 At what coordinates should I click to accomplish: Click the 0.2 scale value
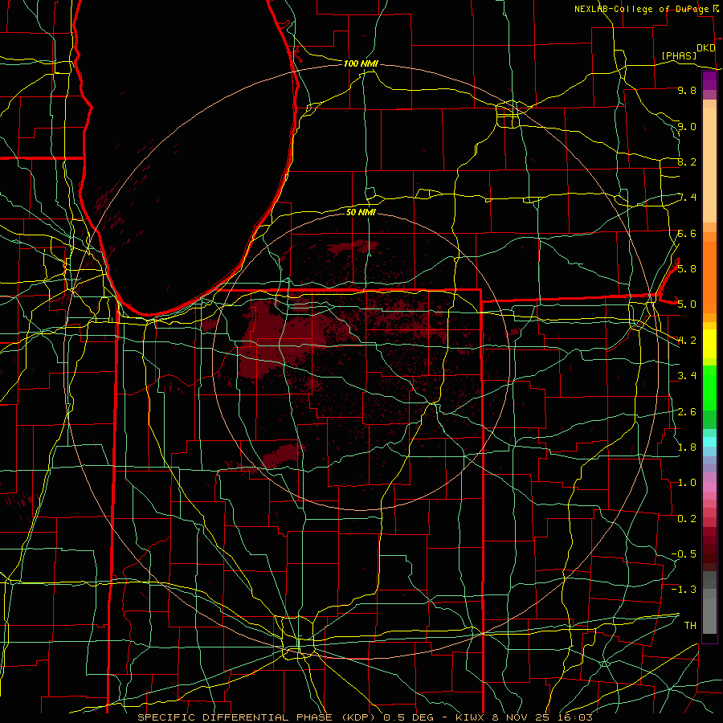(687, 519)
